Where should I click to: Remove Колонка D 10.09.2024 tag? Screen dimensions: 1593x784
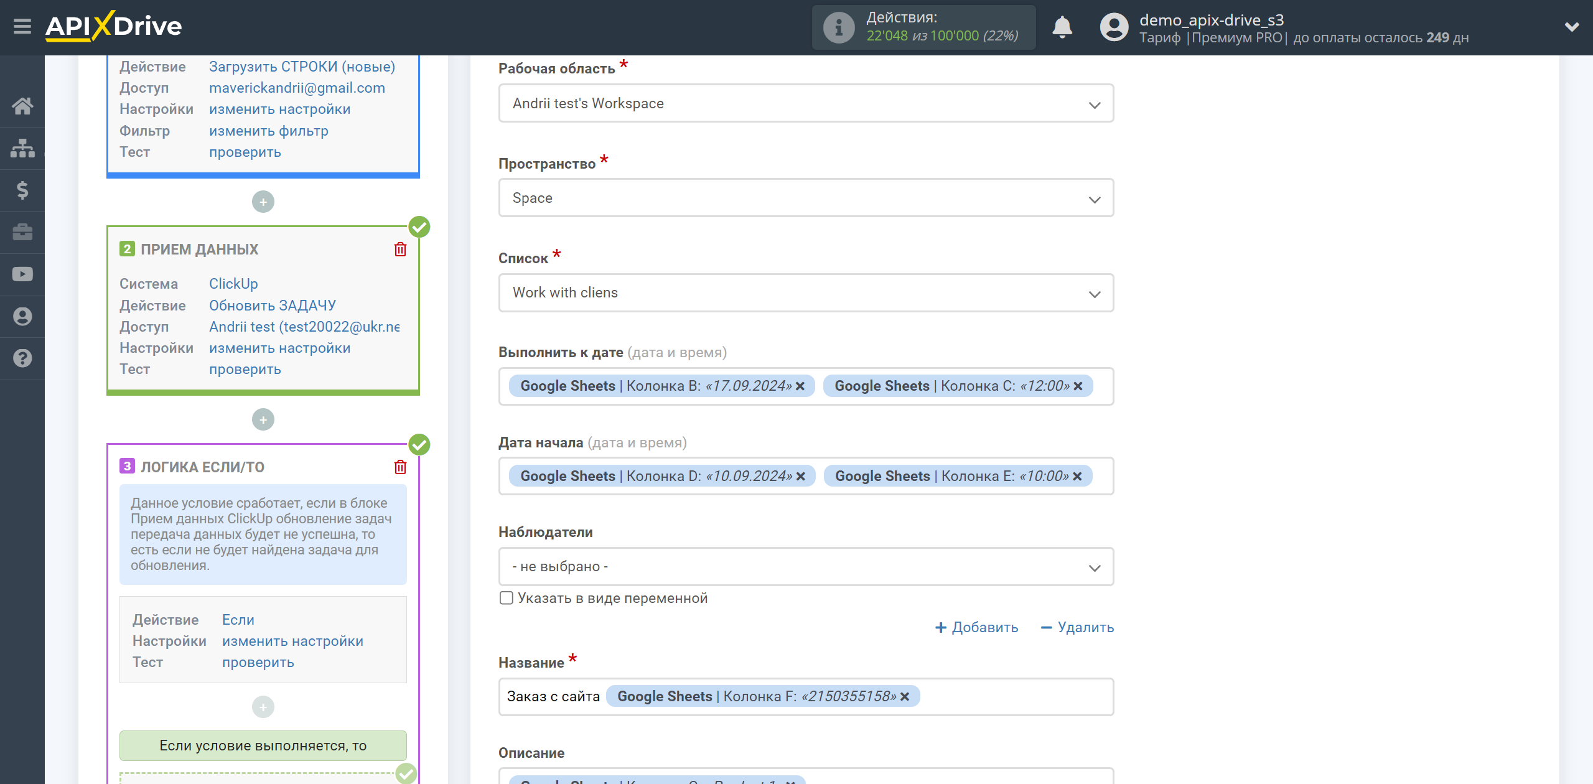click(x=801, y=477)
